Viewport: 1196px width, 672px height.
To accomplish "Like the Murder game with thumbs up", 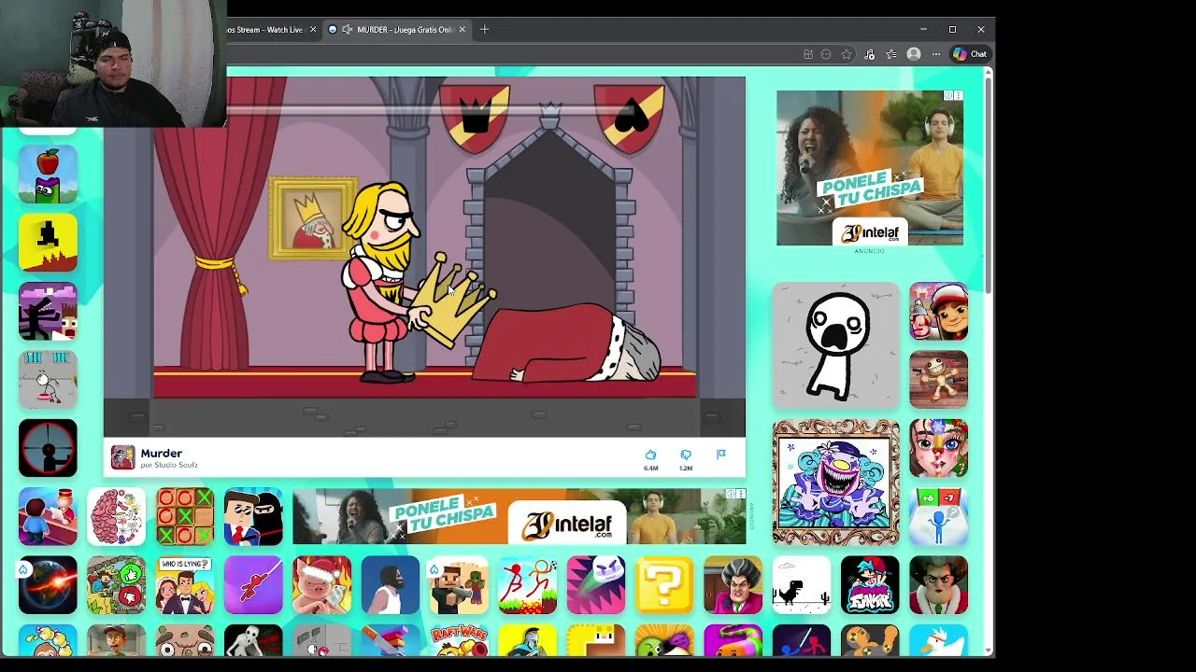I will (650, 455).
